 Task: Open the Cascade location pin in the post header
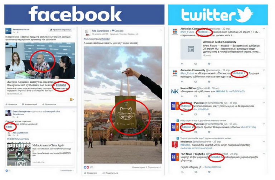pos(113,31)
